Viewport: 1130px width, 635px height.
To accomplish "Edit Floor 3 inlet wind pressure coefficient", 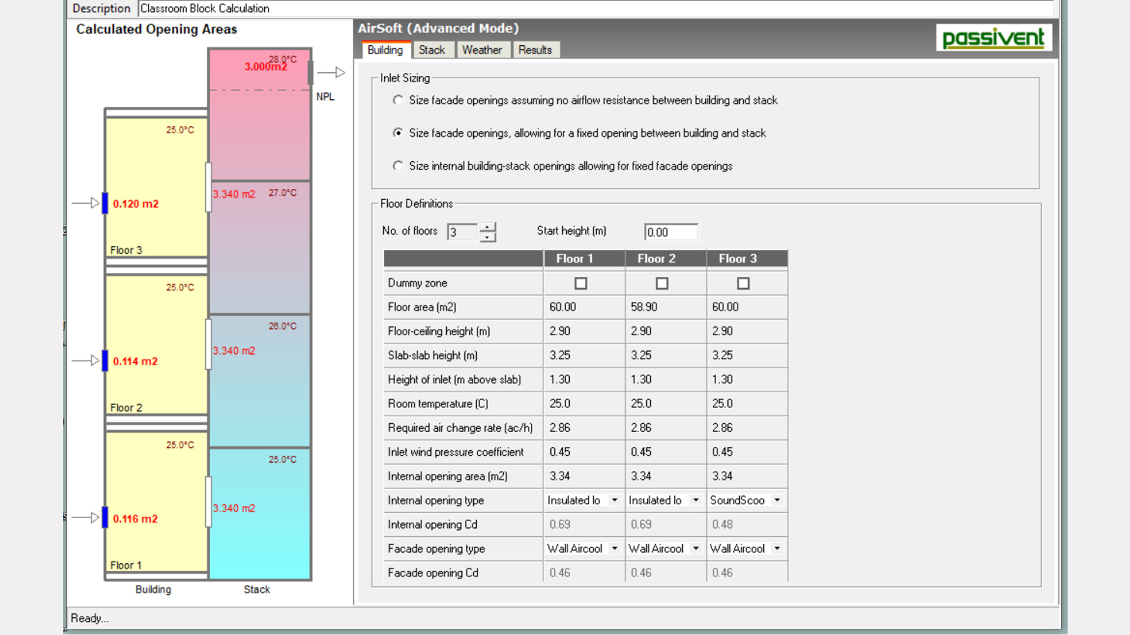I will (x=747, y=452).
